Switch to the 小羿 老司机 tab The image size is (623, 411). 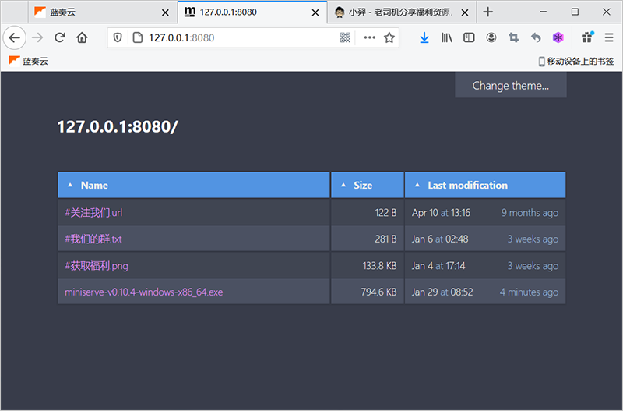(x=401, y=12)
